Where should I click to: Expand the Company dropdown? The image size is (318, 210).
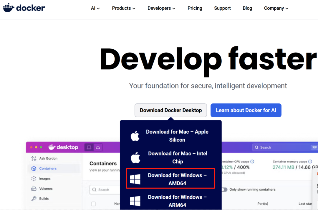coord(276,8)
